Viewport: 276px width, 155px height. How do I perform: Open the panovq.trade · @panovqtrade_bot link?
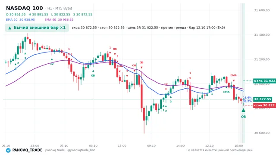click(70, 150)
